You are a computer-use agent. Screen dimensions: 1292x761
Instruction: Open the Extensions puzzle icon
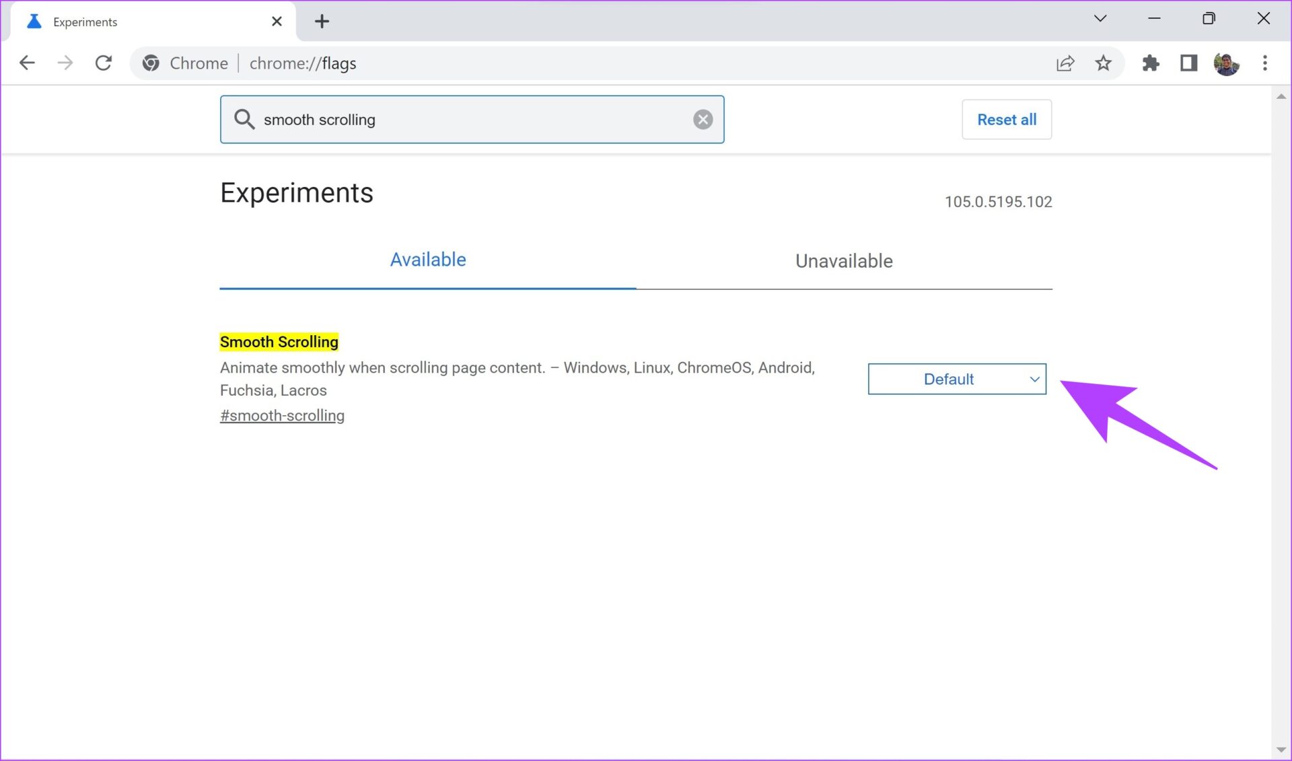1151,63
